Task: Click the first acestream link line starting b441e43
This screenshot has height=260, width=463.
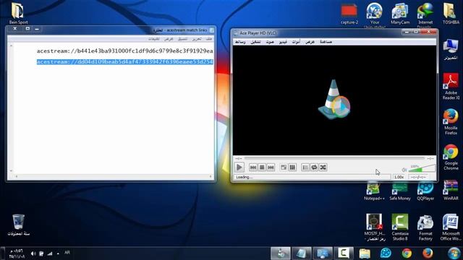Action: pos(125,51)
